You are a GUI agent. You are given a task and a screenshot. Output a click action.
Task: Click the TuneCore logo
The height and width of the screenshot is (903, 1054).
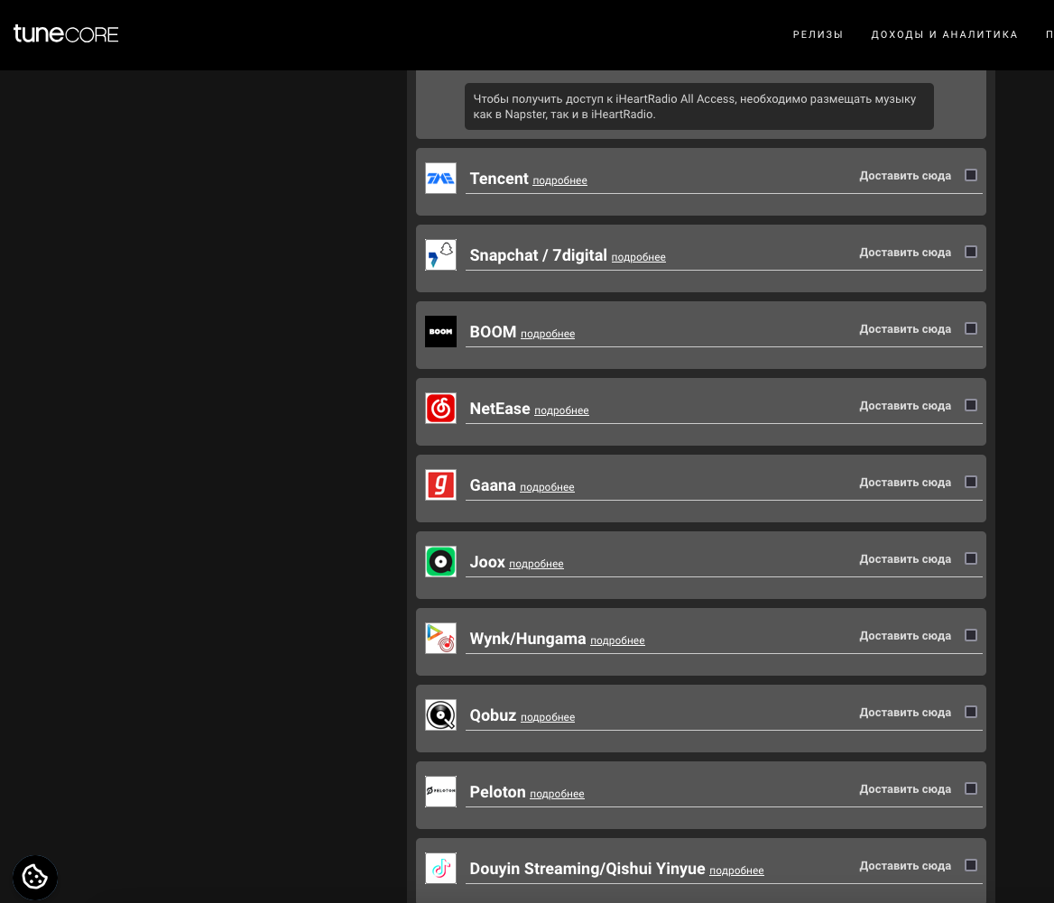tap(66, 33)
